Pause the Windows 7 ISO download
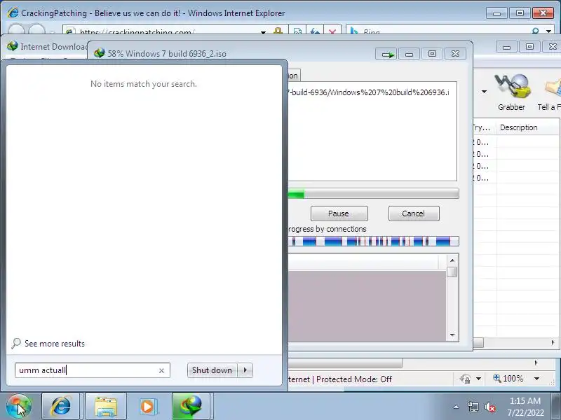This screenshot has height=420, width=561. (339, 213)
